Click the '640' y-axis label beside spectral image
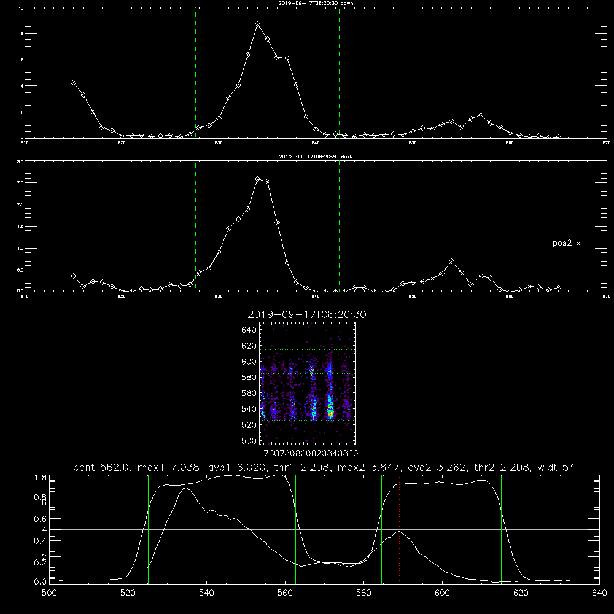This screenshot has height=614, width=614. coord(249,330)
